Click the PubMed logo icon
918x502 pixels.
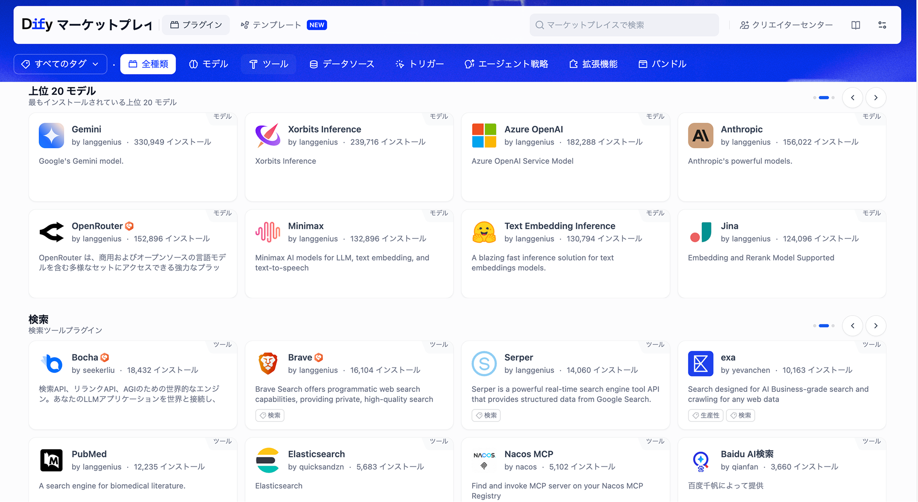(51, 460)
